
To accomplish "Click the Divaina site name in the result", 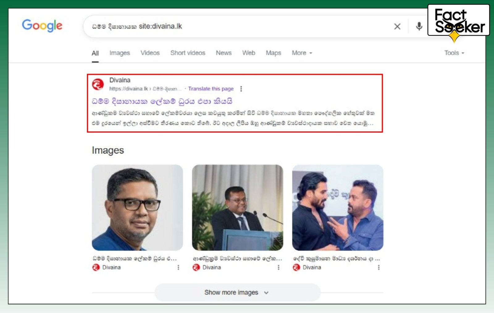I will [x=120, y=80].
